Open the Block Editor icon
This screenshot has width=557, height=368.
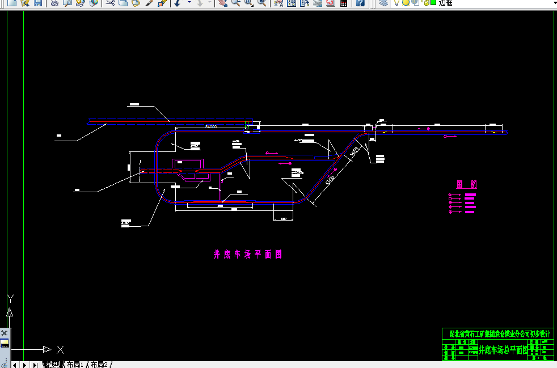[162, 3]
